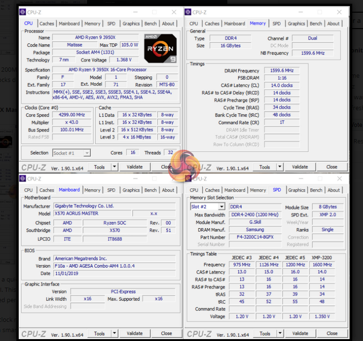Click Validate button in SPD window
The width and height of the screenshot is (363, 341).
pyautogui.click(x=300, y=334)
